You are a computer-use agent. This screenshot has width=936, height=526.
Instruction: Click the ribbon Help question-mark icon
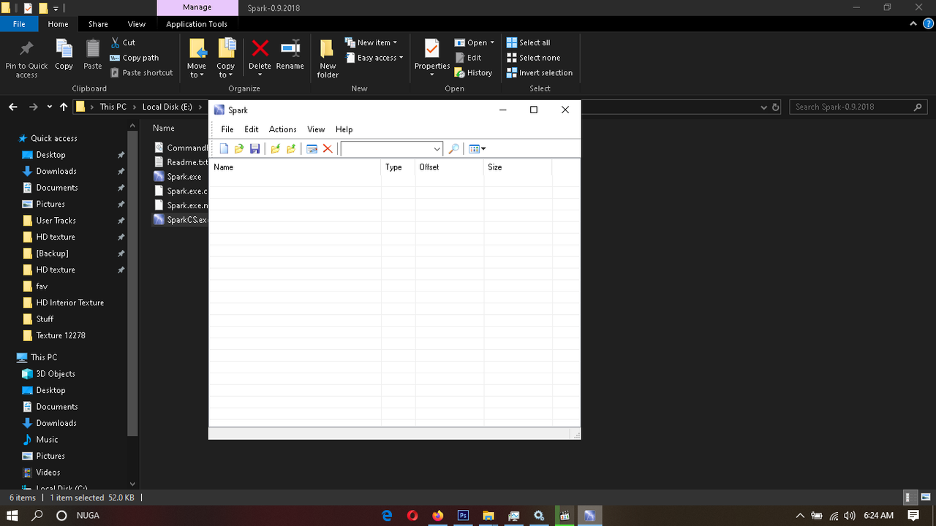tap(929, 24)
